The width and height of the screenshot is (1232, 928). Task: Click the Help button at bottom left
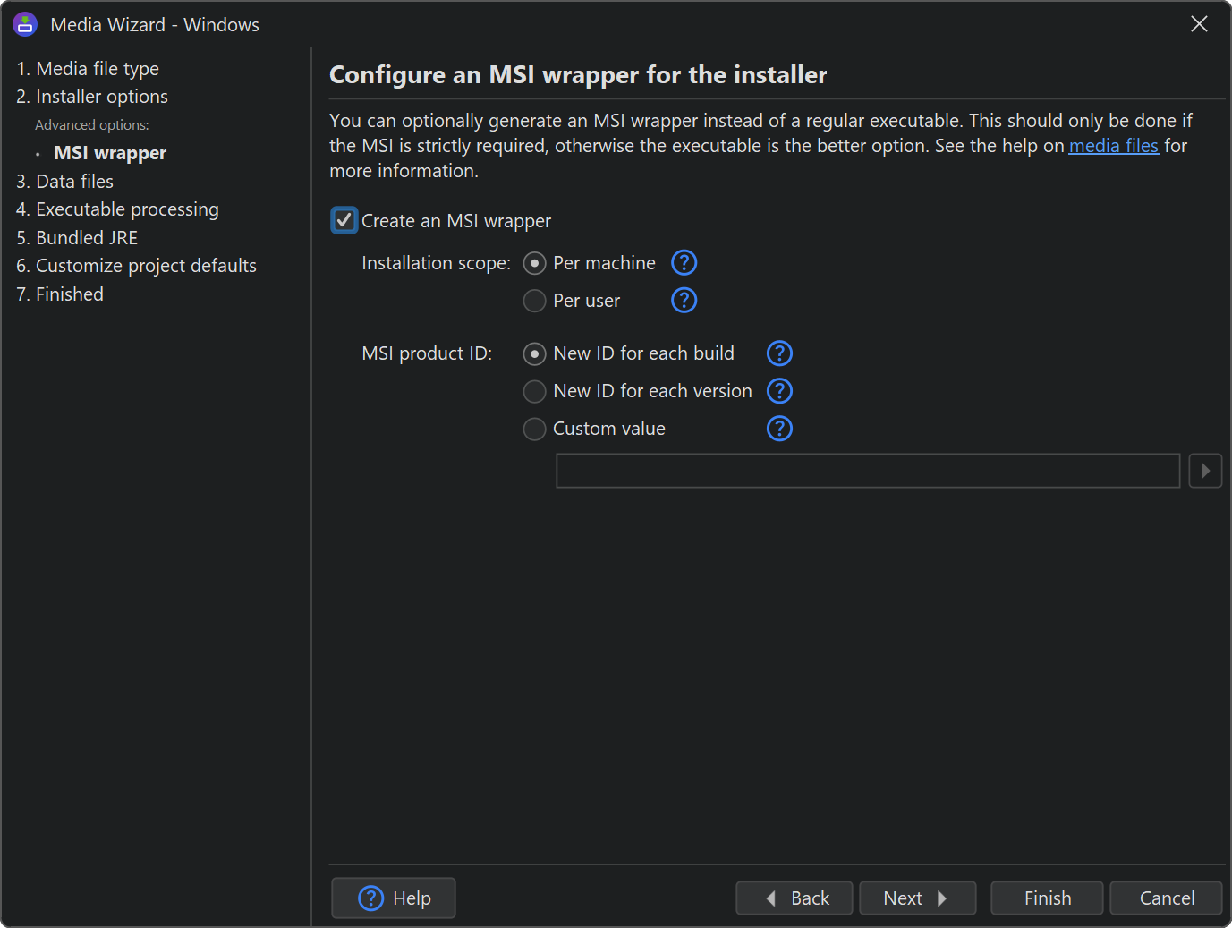click(x=394, y=898)
